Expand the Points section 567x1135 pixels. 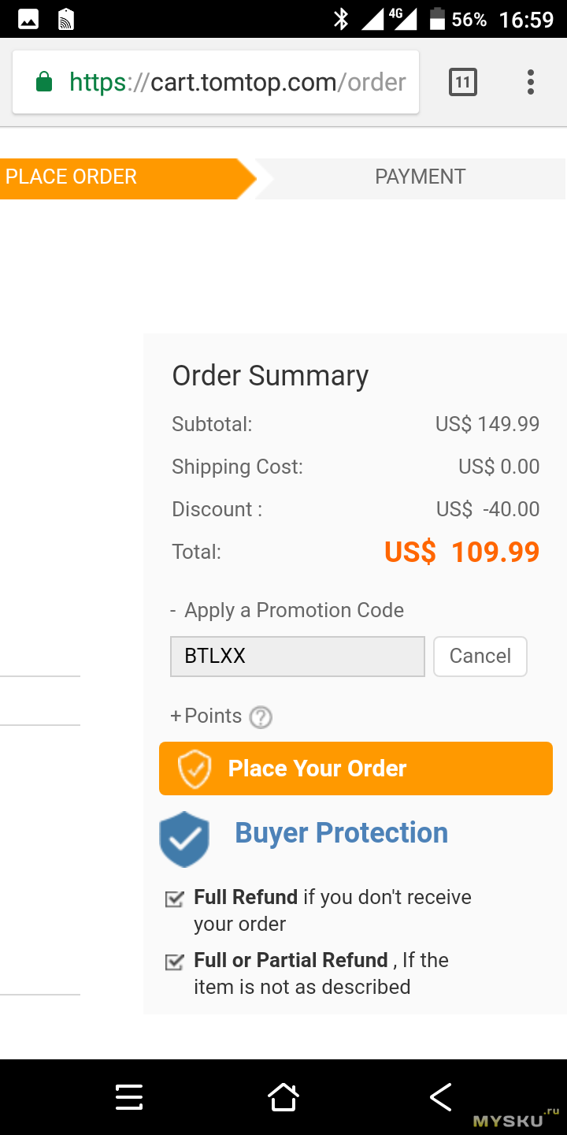pyautogui.click(x=206, y=716)
